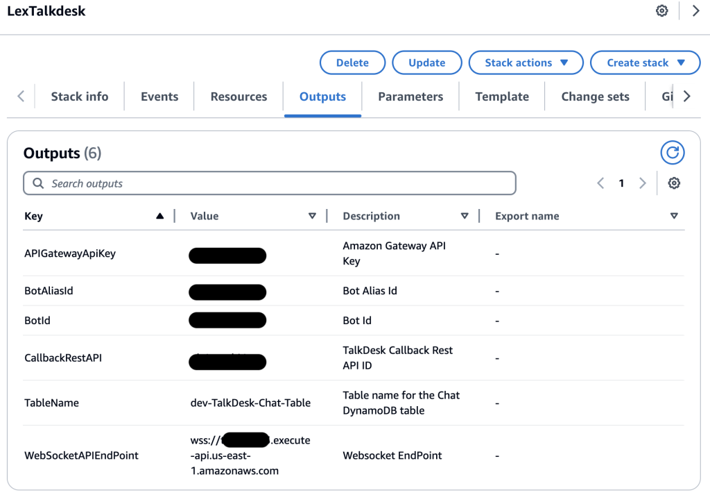
Task: Switch to Parameters tab
Action: (x=410, y=97)
